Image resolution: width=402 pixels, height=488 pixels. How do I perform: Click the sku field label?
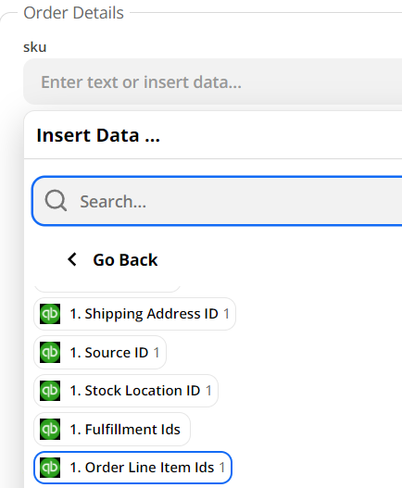click(x=35, y=47)
